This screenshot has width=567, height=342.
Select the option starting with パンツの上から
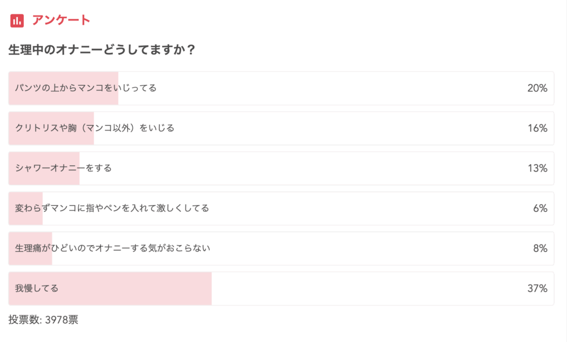(x=86, y=88)
